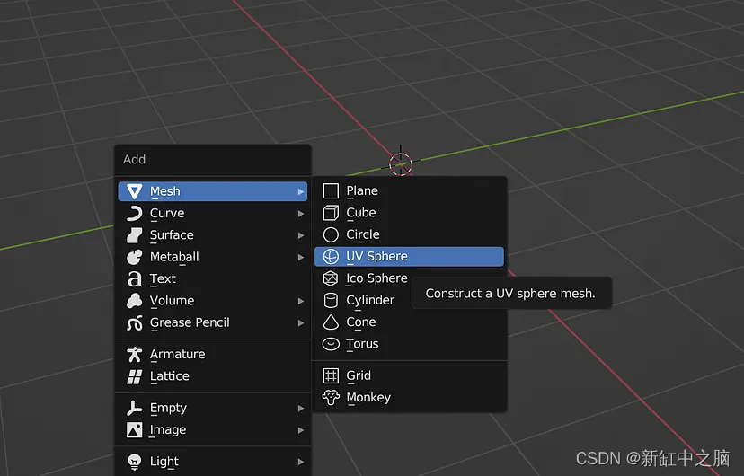Add a UV Sphere mesh

[409, 257]
